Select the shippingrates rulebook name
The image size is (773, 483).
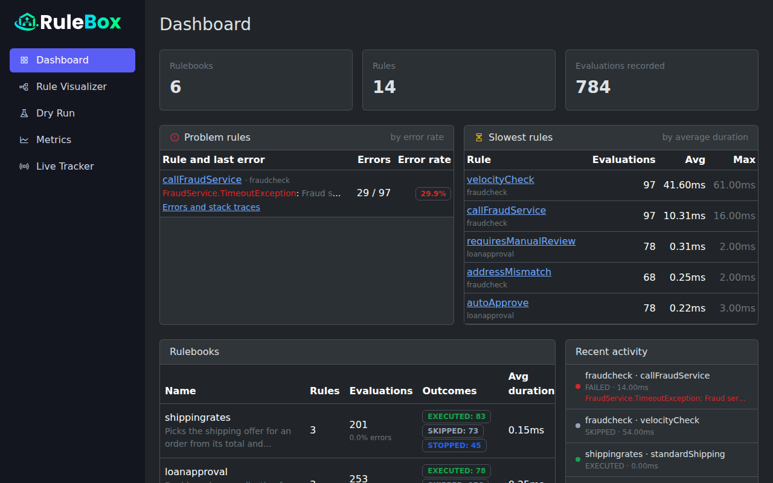tap(197, 418)
